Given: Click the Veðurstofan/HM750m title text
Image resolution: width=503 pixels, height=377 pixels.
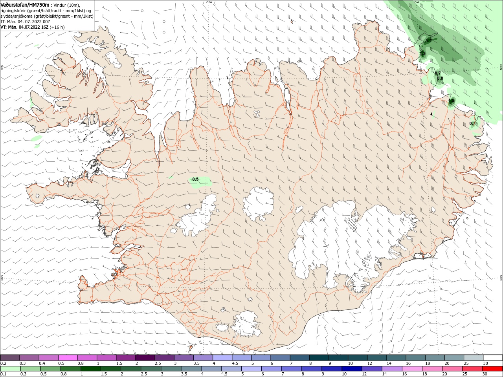Looking at the screenshot, I should 24,4.
